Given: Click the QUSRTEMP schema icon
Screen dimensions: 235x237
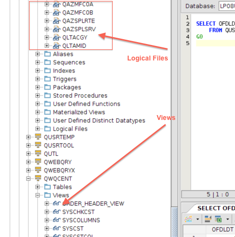Looking at the screenshot, I should tap(38, 137).
